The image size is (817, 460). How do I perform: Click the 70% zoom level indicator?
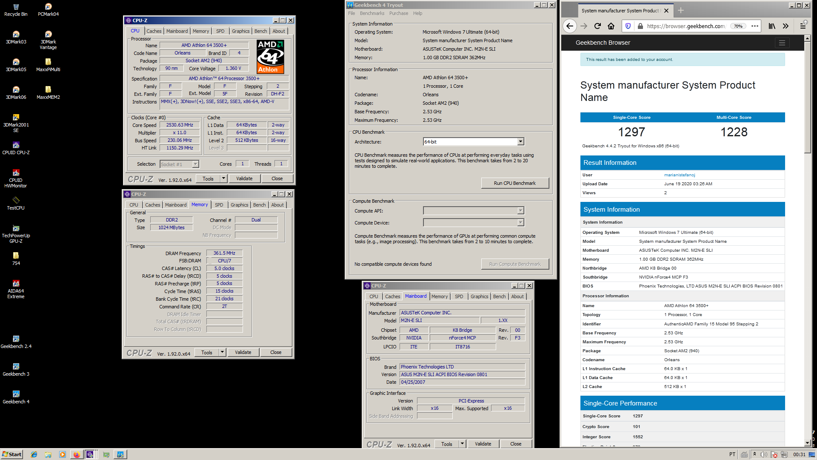coord(738,26)
